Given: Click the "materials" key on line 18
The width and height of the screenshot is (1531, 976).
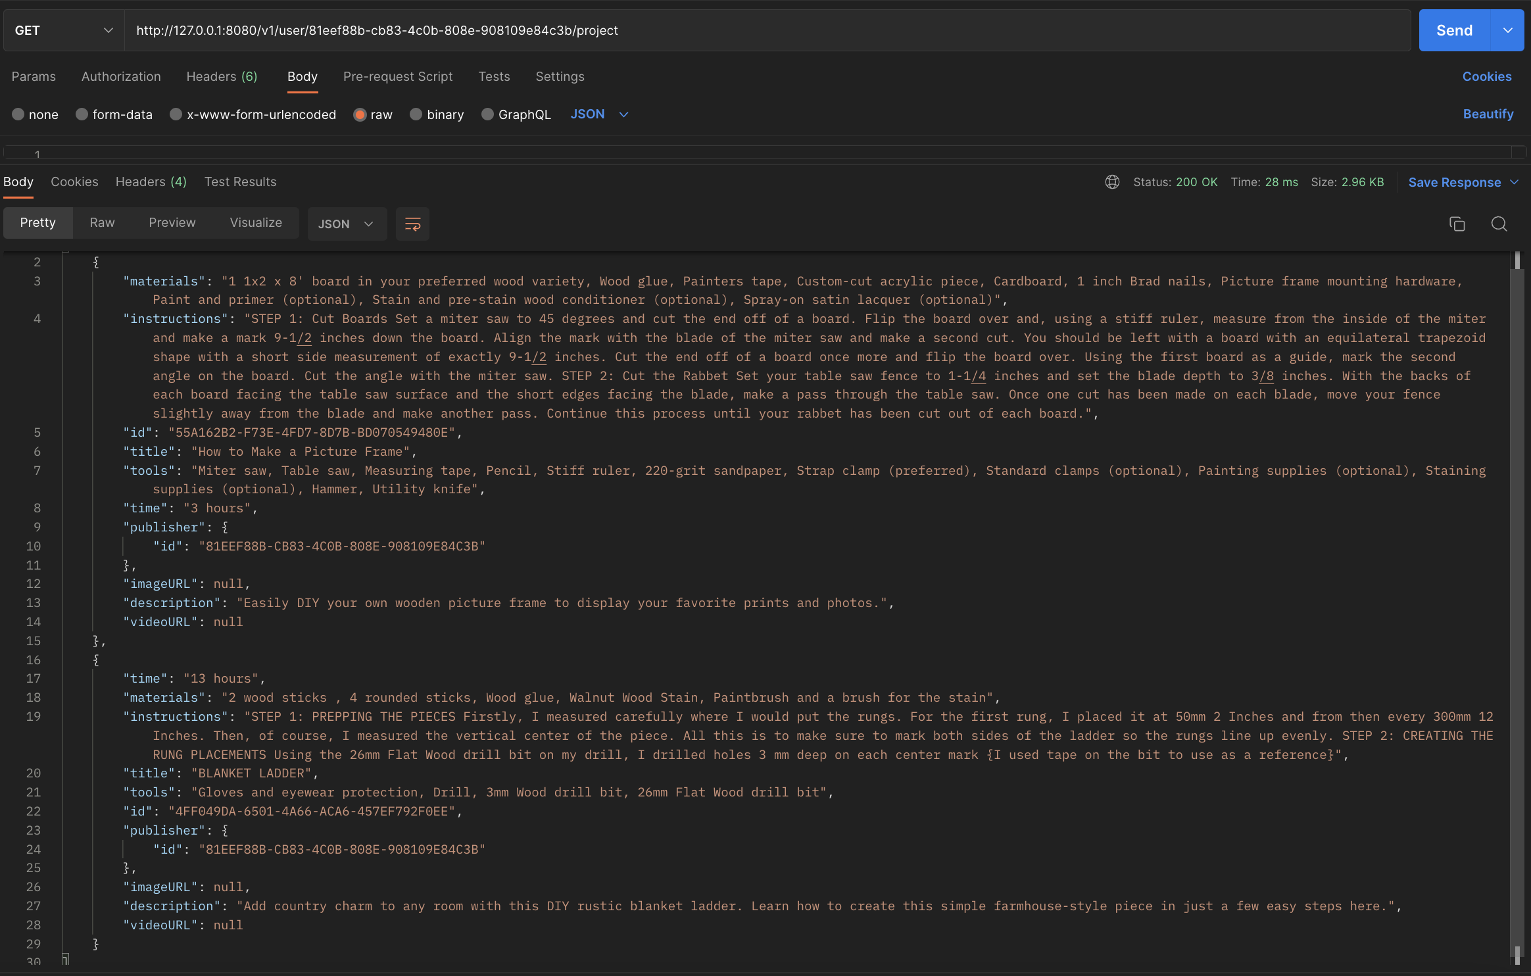Looking at the screenshot, I should tap(164, 698).
